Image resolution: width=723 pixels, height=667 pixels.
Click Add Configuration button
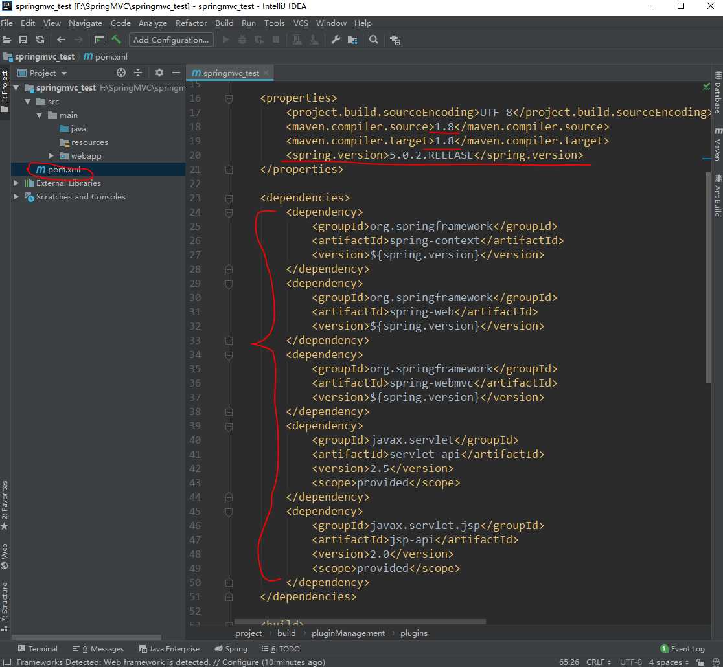pos(171,40)
